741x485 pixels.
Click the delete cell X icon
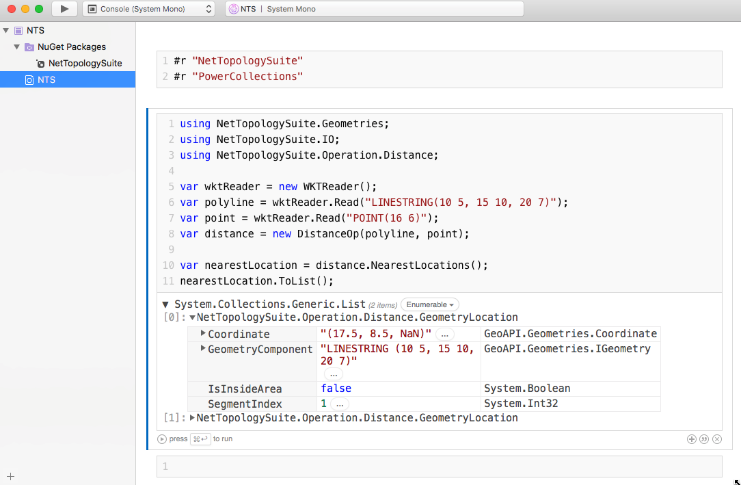pos(717,439)
